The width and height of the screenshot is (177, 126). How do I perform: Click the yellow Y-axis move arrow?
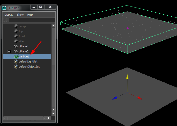tap(127, 77)
